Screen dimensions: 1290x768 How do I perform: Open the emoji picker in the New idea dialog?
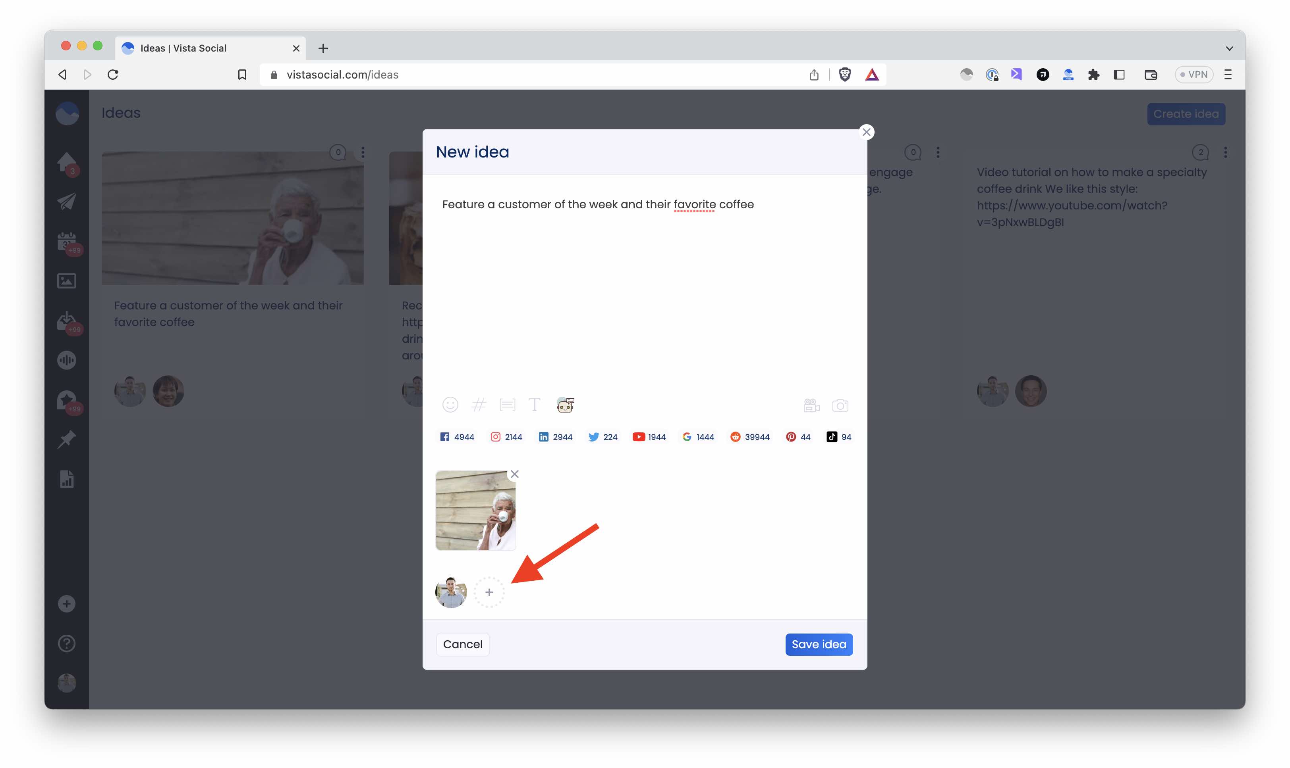(x=450, y=405)
